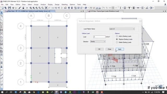Click the Close button in the dialog
Image resolution: width=167 pixels, height=94 pixels.
tap(109, 49)
